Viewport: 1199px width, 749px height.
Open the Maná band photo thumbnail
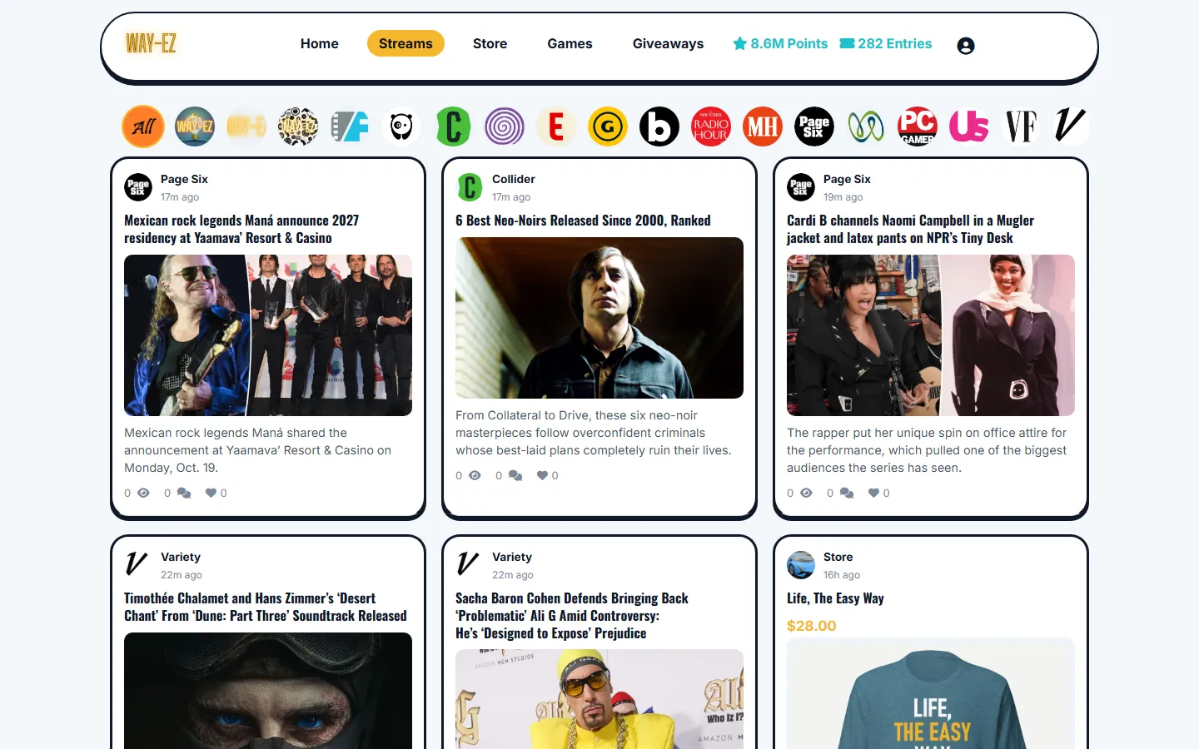(x=268, y=335)
